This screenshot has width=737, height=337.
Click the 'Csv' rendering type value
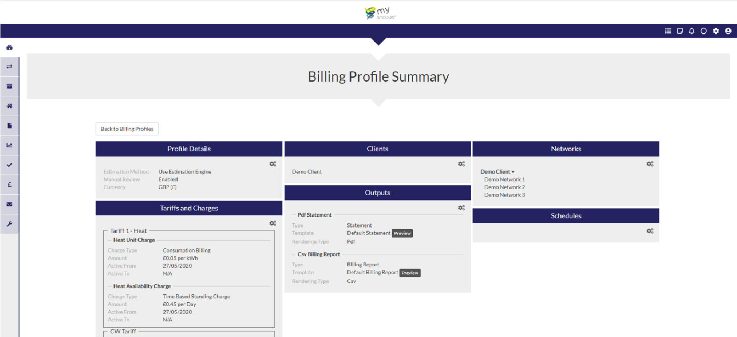(x=351, y=281)
